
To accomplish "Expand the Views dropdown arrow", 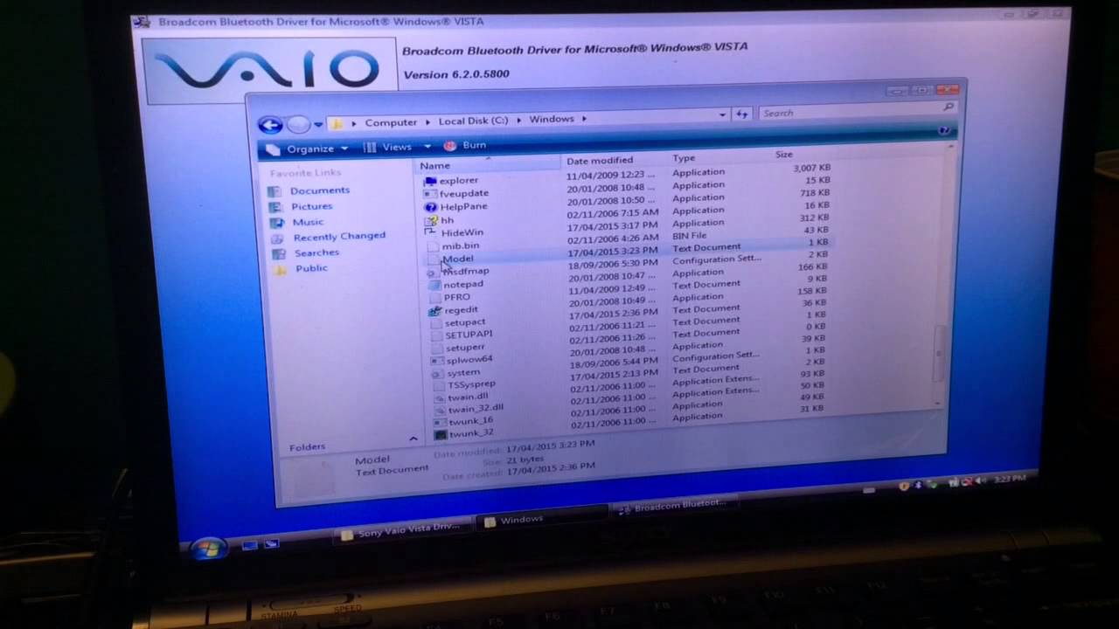I will point(427,146).
